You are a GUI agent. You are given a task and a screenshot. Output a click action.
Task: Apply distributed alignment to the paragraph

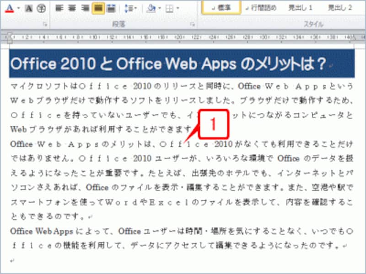pyautogui.click(x=111, y=9)
